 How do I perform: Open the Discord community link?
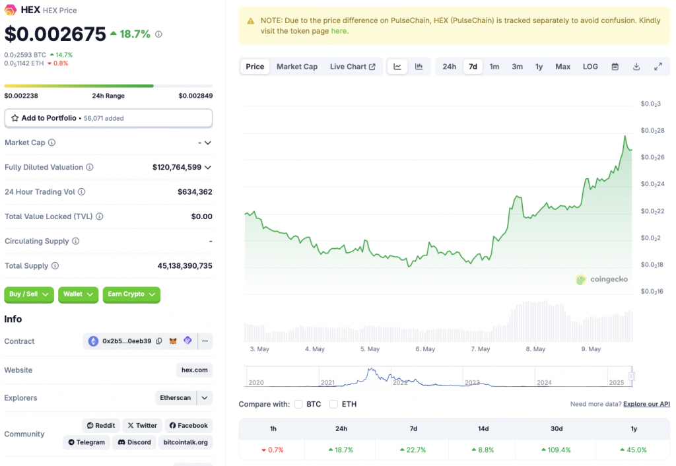[135, 442]
